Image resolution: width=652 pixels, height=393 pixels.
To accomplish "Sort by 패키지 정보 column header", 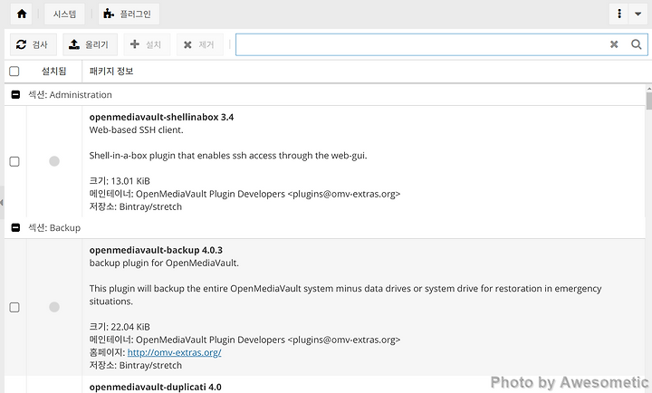I will click(x=111, y=72).
